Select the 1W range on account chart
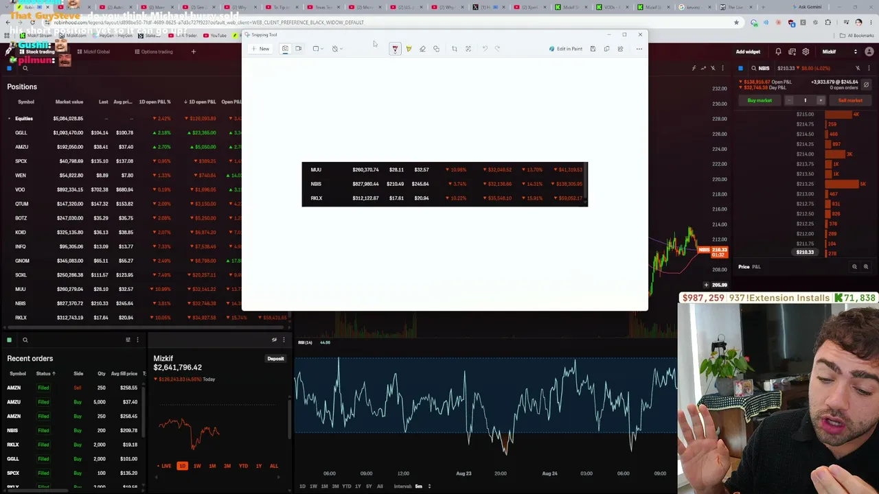The height and width of the screenshot is (494, 879). tap(197, 466)
